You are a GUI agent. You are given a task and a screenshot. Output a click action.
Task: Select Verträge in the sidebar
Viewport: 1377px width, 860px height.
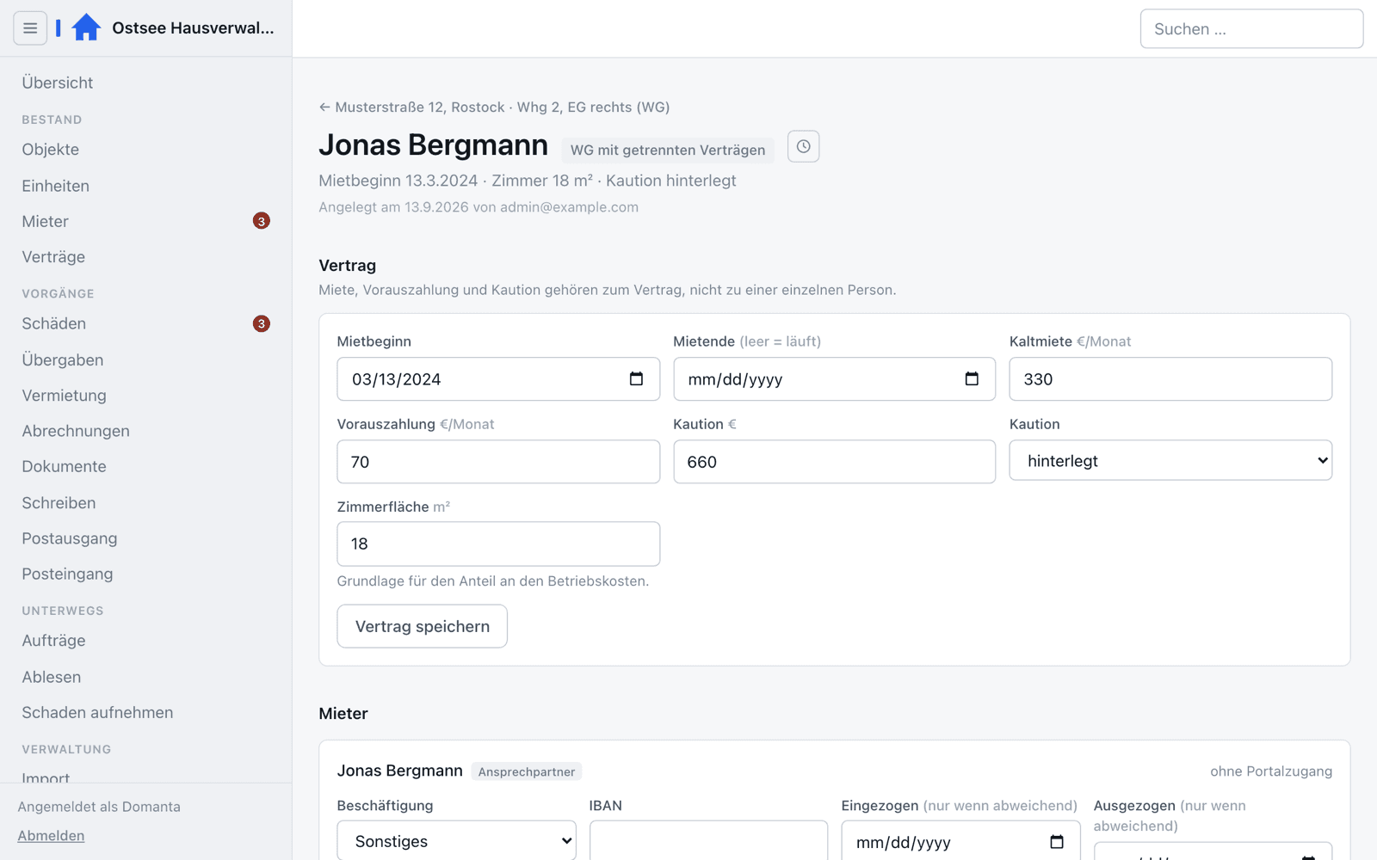[x=53, y=257]
